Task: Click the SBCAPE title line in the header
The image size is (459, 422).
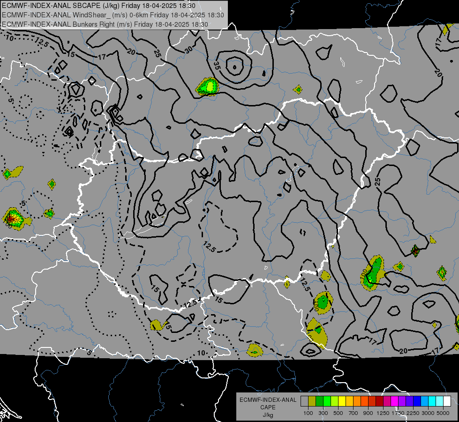Action: [x=98, y=6]
